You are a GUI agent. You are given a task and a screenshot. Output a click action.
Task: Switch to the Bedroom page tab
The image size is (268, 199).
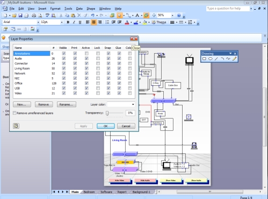[89, 192]
